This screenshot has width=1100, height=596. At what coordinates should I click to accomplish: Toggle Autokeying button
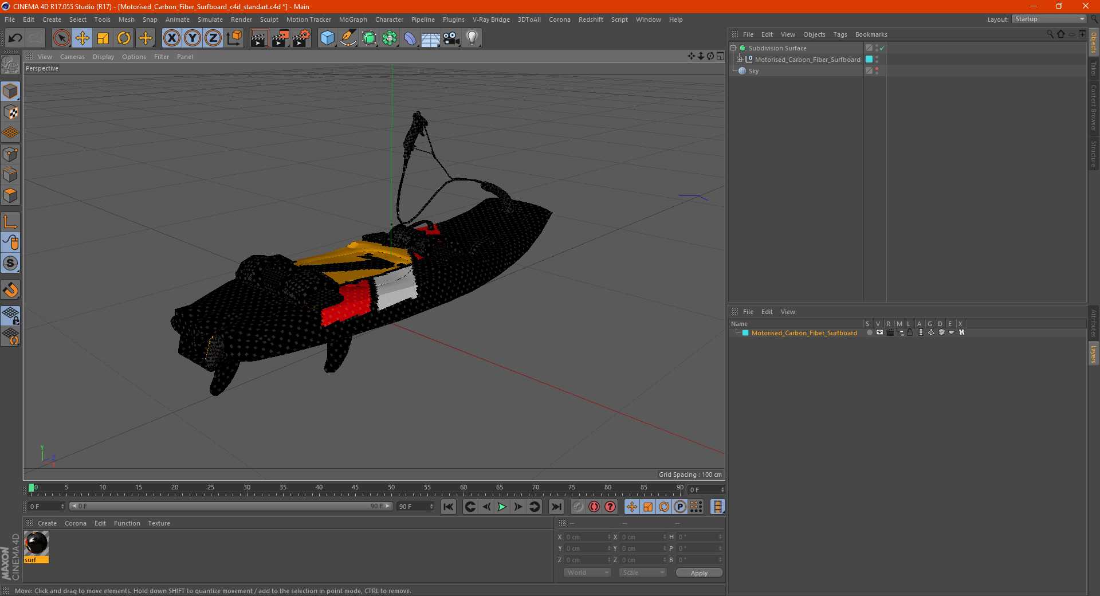[594, 507]
